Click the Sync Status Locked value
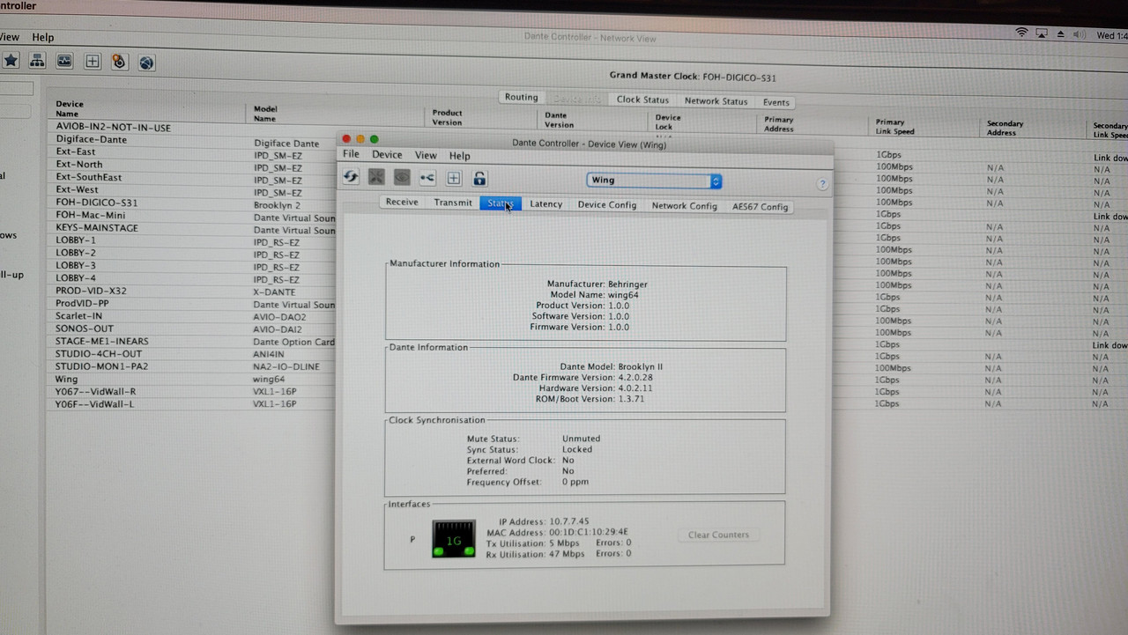Screen dimensions: 1128x635 tap(577, 449)
